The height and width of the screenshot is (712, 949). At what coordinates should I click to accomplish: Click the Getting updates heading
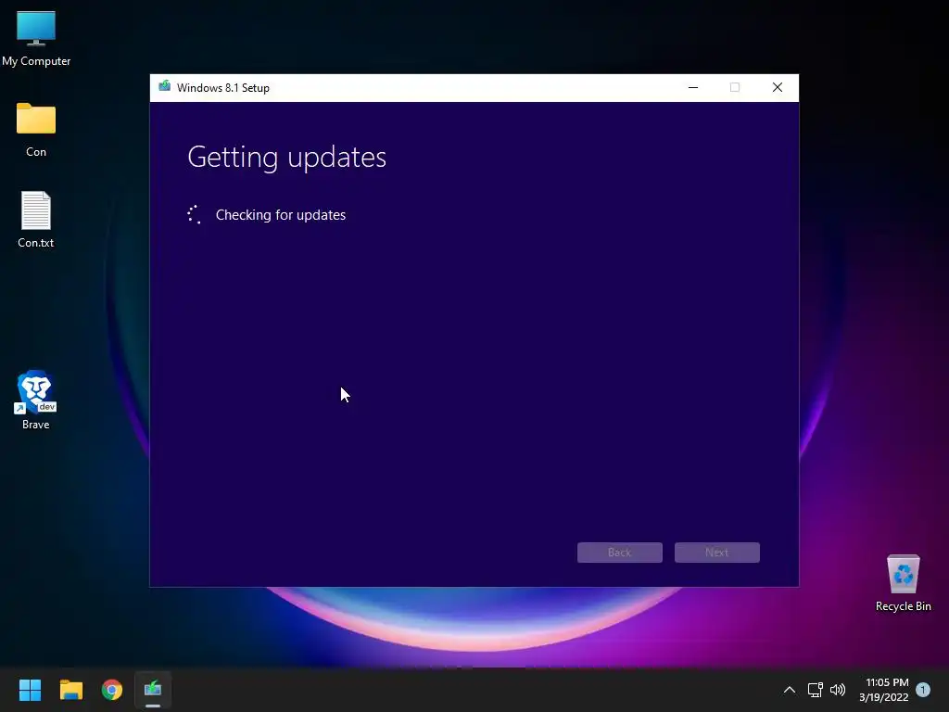pyautogui.click(x=287, y=158)
